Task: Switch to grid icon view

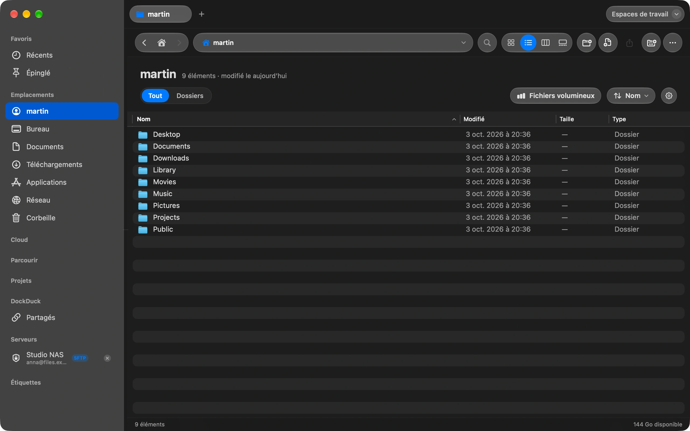Action: pyautogui.click(x=511, y=43)
